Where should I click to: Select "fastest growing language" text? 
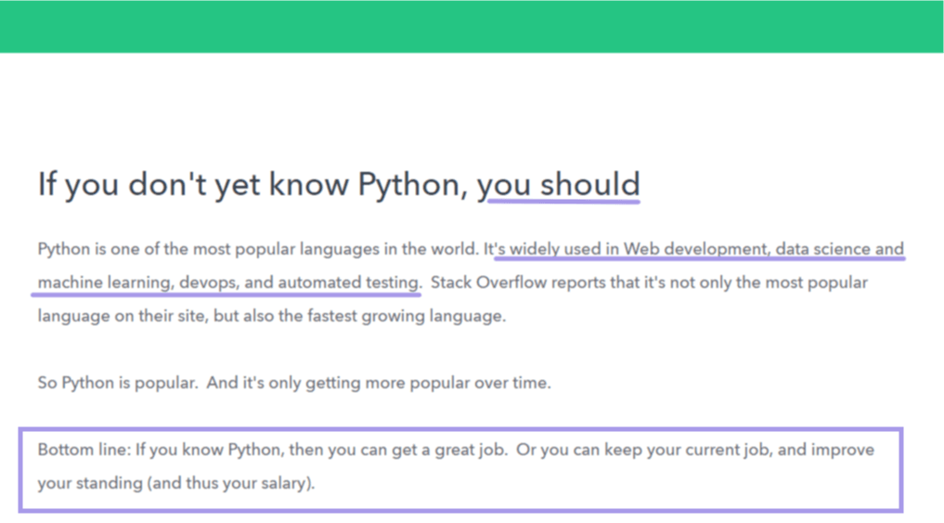[407, 317]
